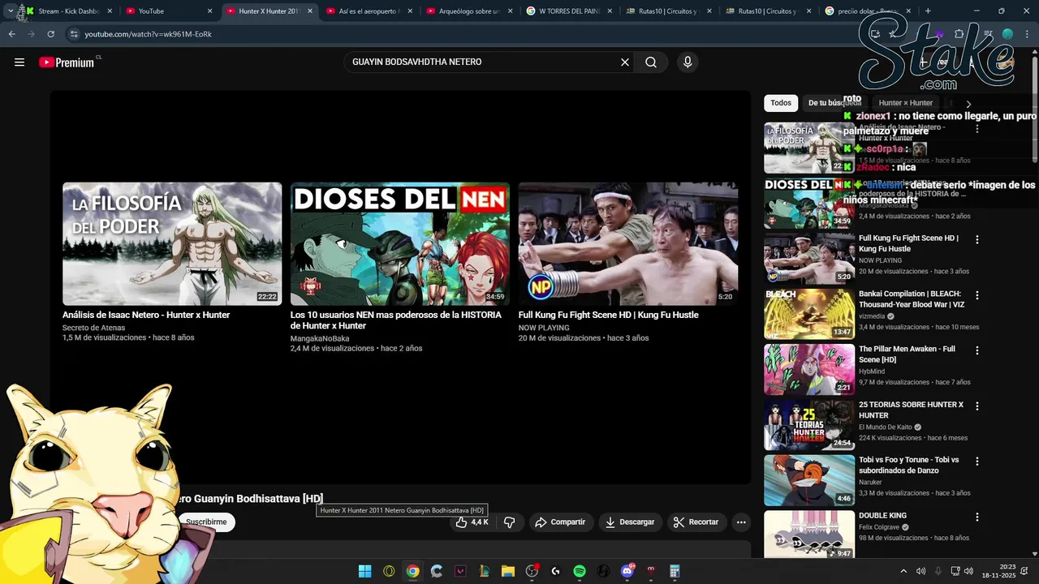1039x584 pixels.
Task: Open more actions menu under the video
Action: click(x=741, y=522)
